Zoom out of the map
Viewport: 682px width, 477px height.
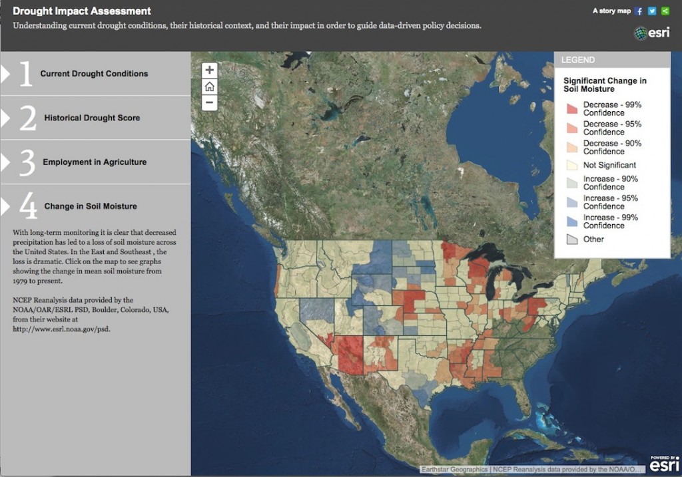point(210,102)
